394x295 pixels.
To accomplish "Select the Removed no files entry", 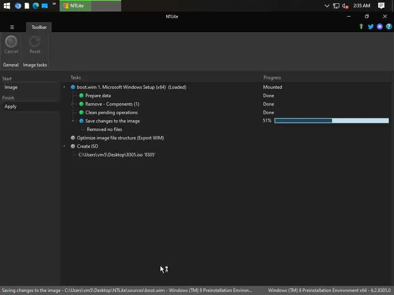I will click(x=104, y=129).
